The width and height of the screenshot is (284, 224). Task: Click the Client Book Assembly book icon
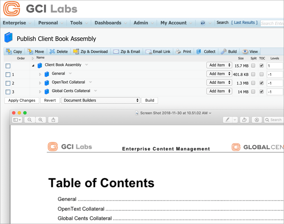pos(40,65)
